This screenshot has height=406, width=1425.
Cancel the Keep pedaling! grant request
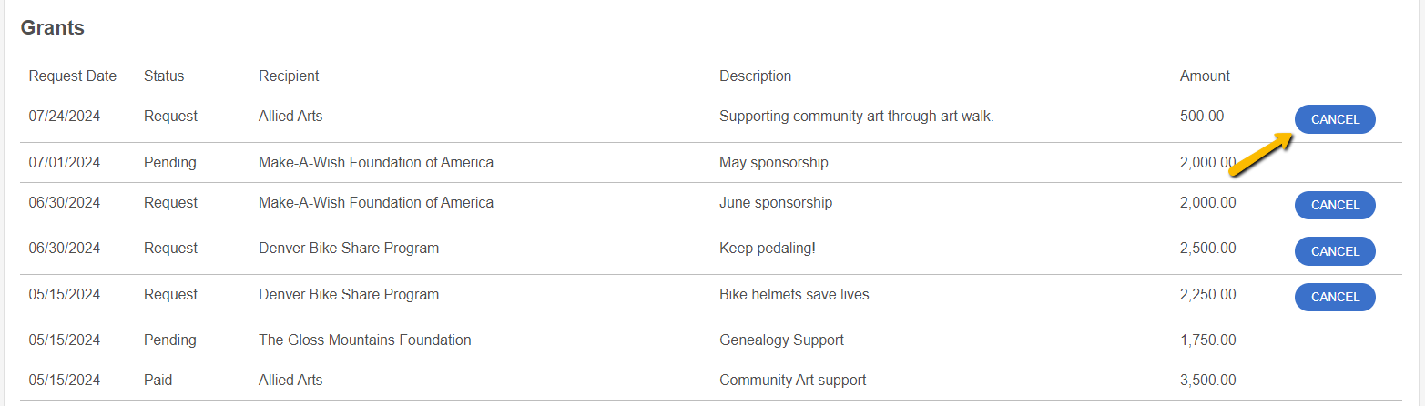tap(1335, 251)
